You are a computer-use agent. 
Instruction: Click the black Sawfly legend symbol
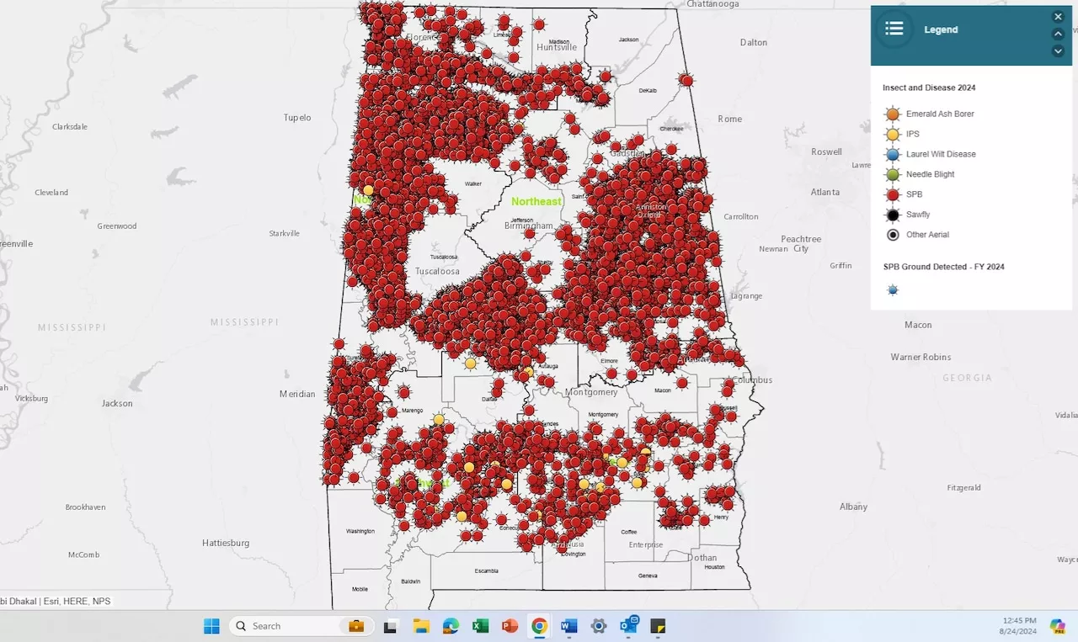(x=893, y=215)
